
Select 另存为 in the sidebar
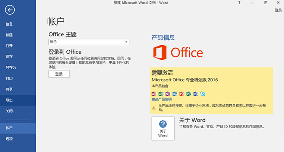pyautogui.click(x=11, y=67)
